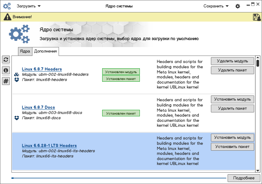Screen dimensions: 262x184
Task: Open the Linux 6.8.7 Docs link
Action: [38, 107]
